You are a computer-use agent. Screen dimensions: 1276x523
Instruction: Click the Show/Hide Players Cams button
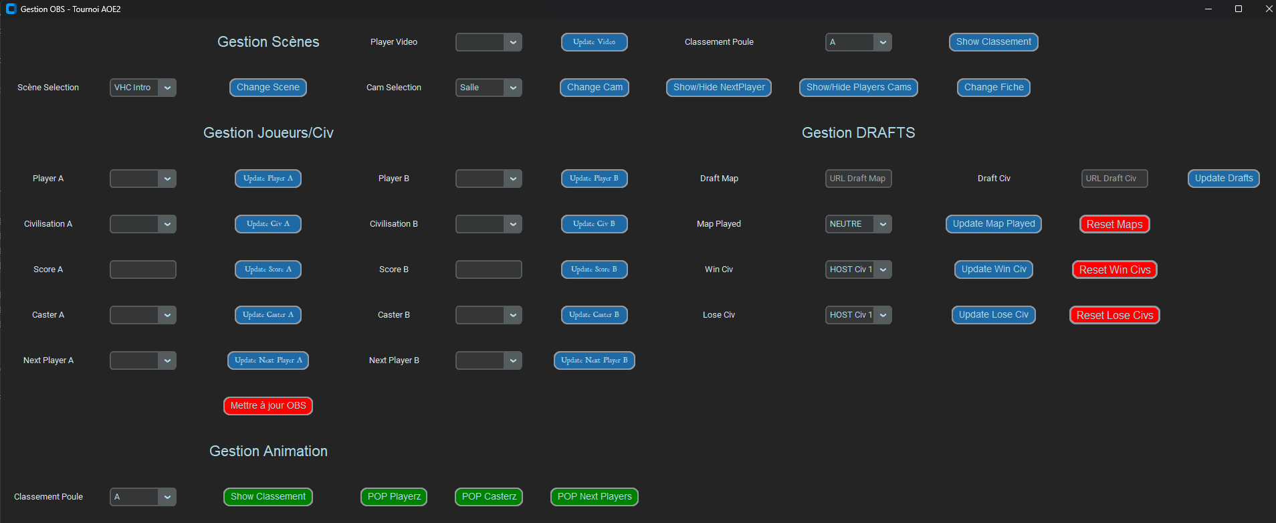pyautogui.click(x=859, y=88)
